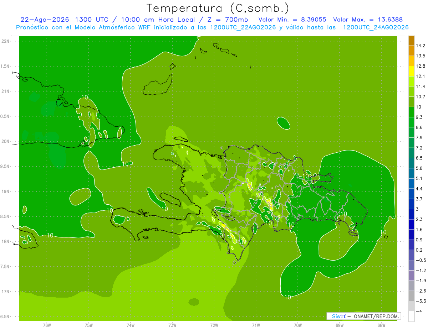The width and height of the screenshot is (428, 330).
Task: Pick the brown legend band above 14.2
Action: click(x=411, y=40)
